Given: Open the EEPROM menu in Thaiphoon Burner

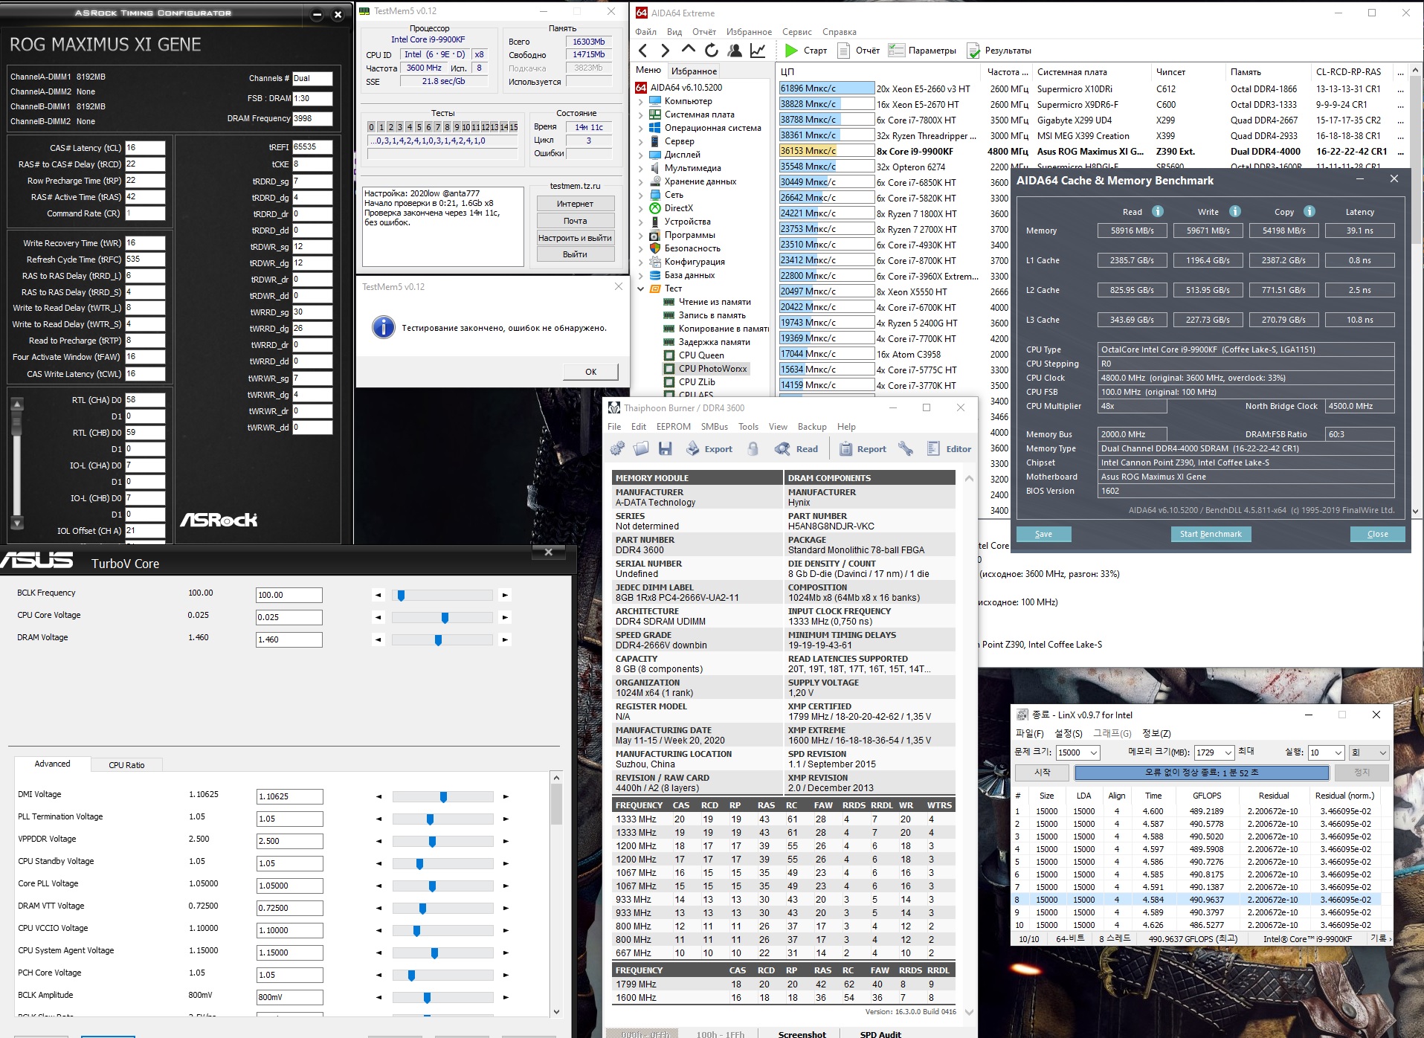Looking at the screenshot, I should 673,427.
